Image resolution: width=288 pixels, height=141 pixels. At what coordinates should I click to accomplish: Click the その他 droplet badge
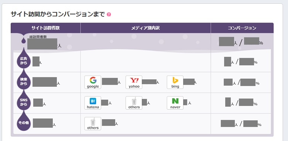tap(24, 123)
